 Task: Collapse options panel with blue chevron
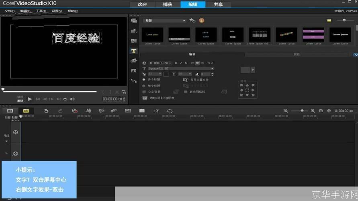click(x=356, y=55)
